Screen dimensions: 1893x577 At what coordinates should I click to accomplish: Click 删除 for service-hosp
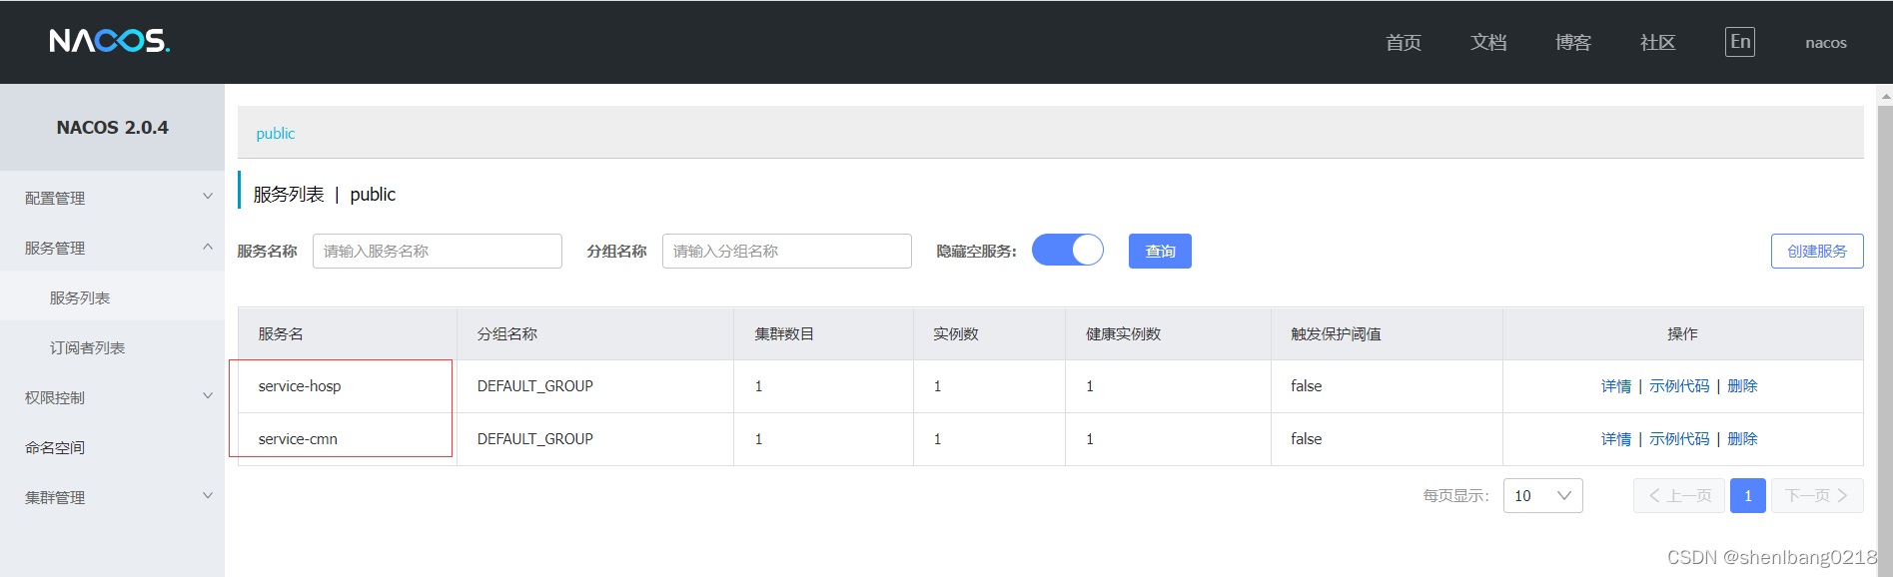click(x=1742, y=386)
